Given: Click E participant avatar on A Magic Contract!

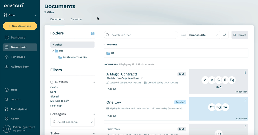Looking at the screenshot, I should (x=225, y=80).
